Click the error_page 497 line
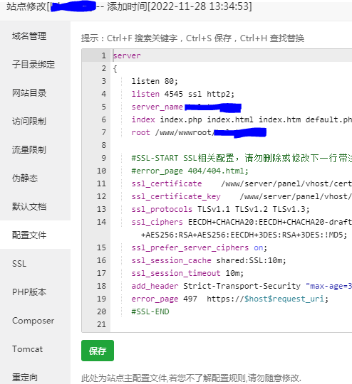The image size is (352, 384). pyautogui.click(x=230, y=299)
